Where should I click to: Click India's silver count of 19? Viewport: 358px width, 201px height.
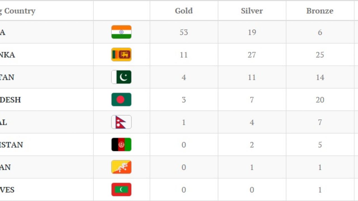click(x=252, y=32)
